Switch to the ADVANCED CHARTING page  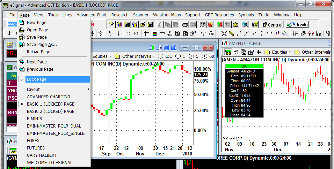coord(54,97)
